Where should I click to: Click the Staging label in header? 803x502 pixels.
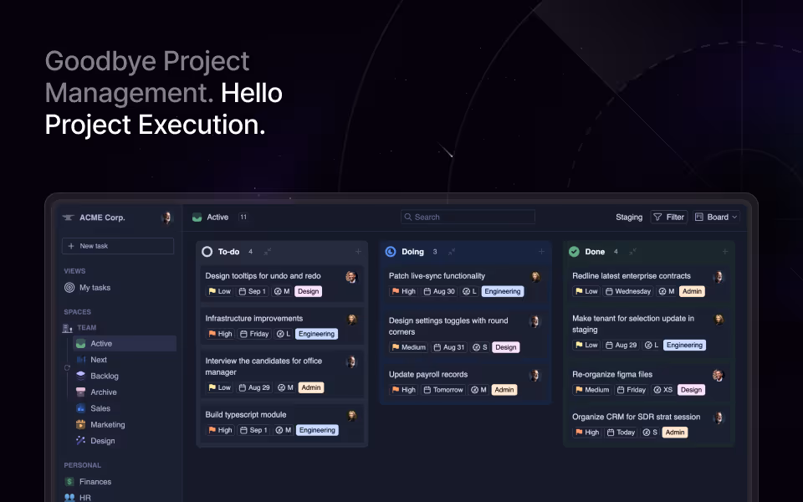629,218
